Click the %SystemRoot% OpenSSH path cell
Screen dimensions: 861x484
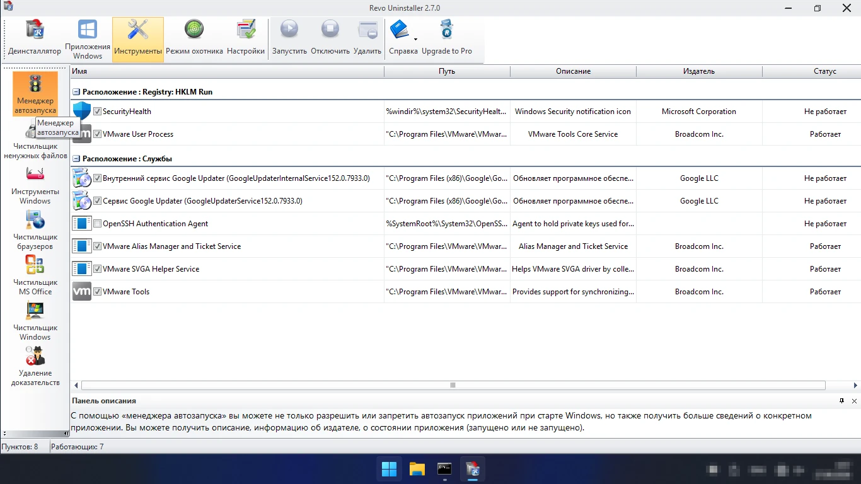pos(447,224)
